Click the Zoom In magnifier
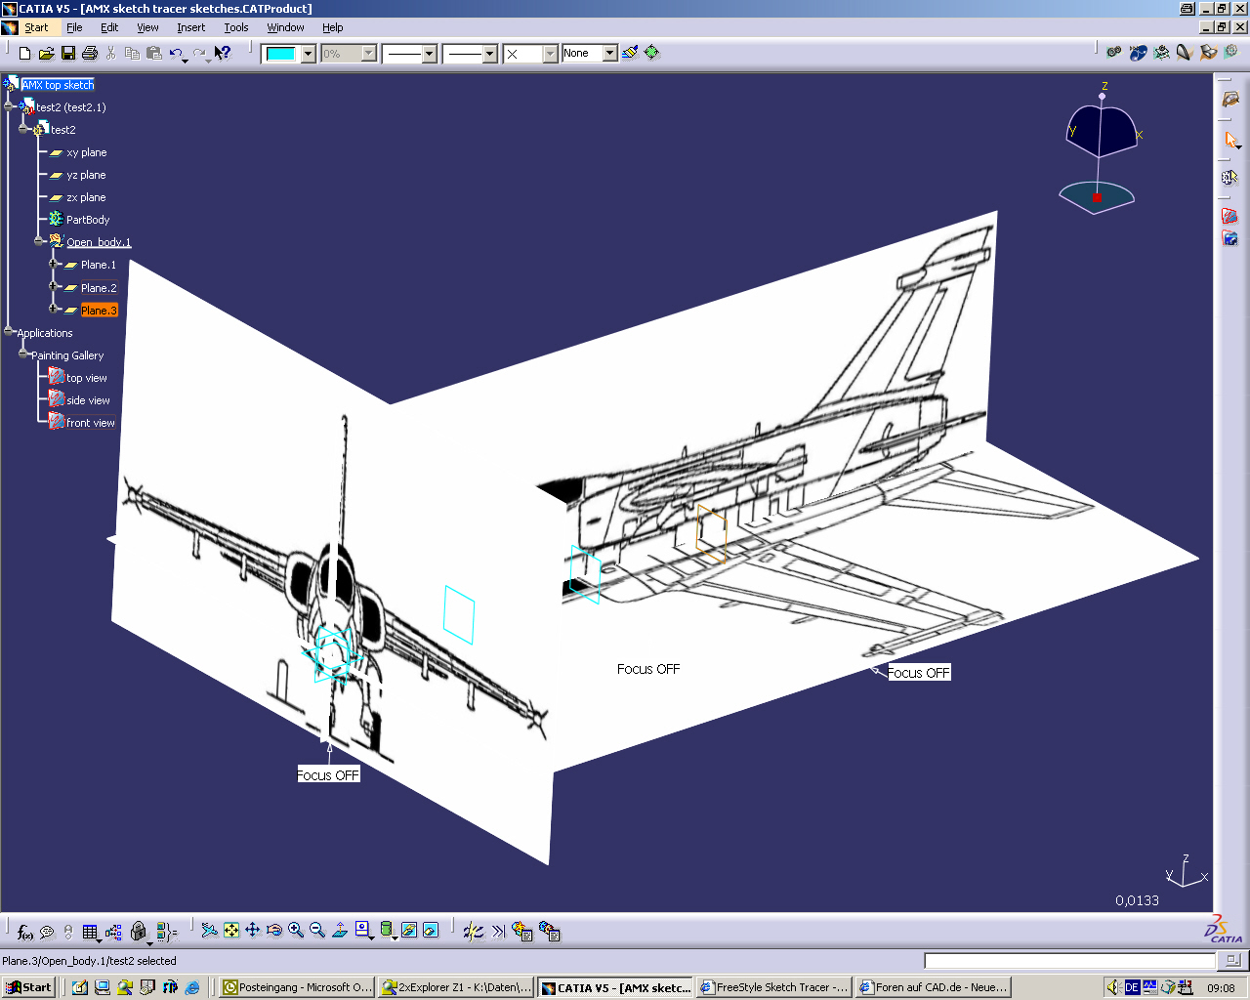This screenshot has height=1000, width=1250. click(296, 931)
